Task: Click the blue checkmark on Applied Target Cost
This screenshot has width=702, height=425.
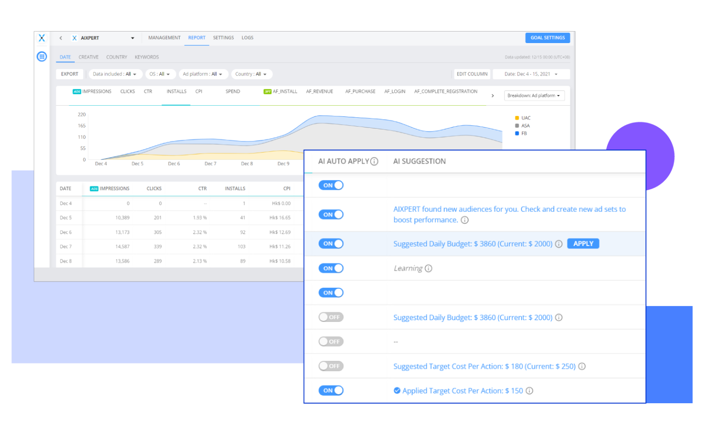Action: click(x=397, y=390)
